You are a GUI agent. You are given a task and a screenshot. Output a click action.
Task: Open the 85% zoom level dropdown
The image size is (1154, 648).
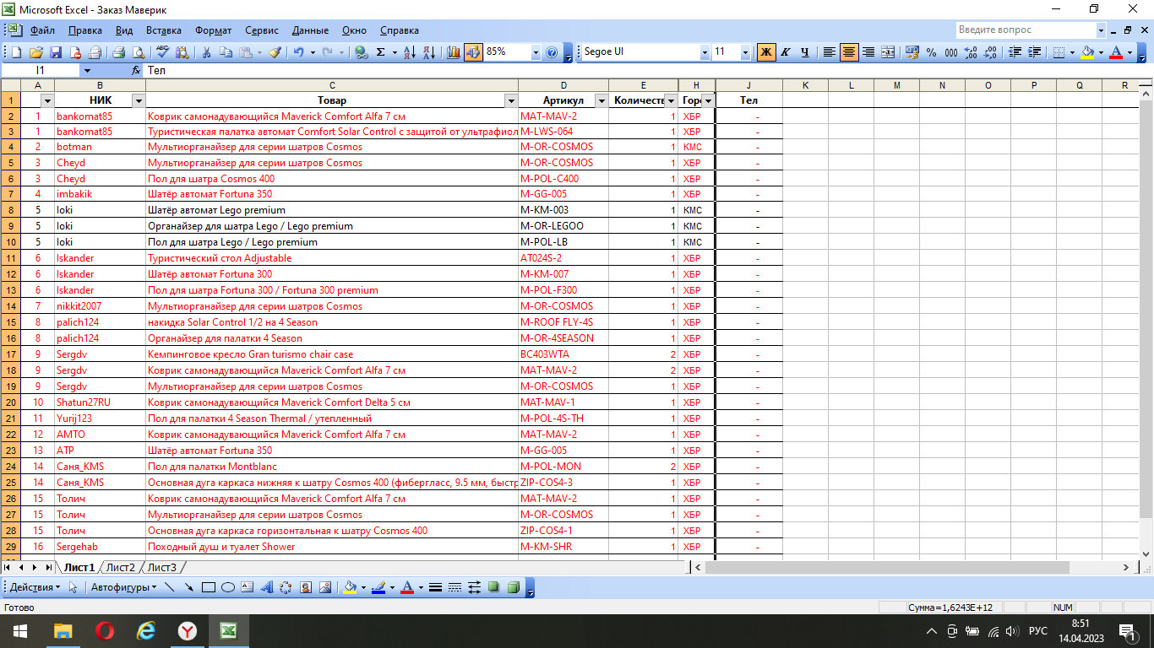click(x=536, y=52)
